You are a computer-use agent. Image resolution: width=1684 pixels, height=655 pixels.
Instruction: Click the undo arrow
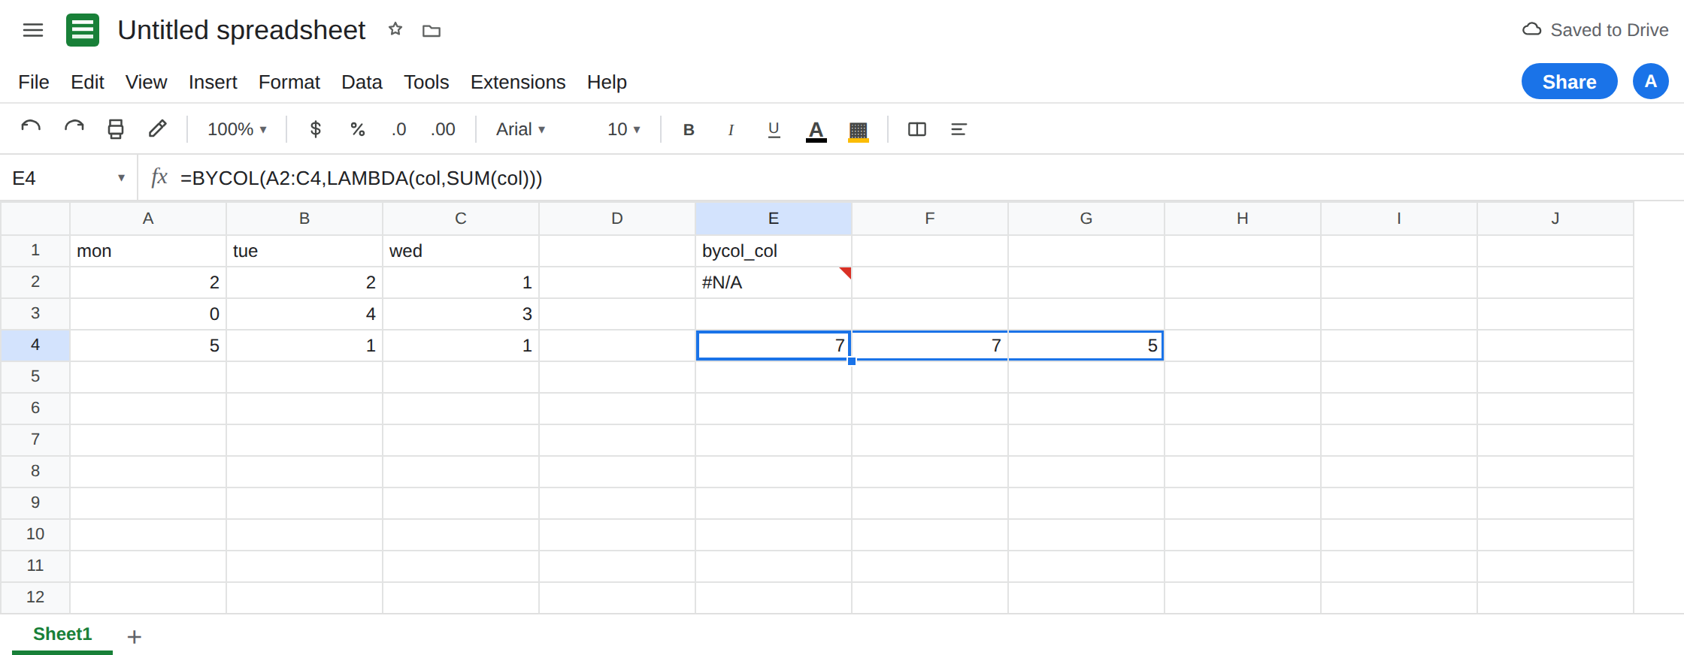[x=31, y=129]
